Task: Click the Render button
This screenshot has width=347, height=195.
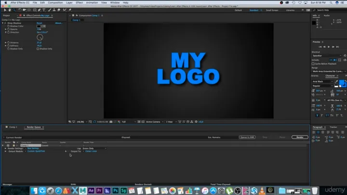Action: pyautogui.click(x=299, y=137)
